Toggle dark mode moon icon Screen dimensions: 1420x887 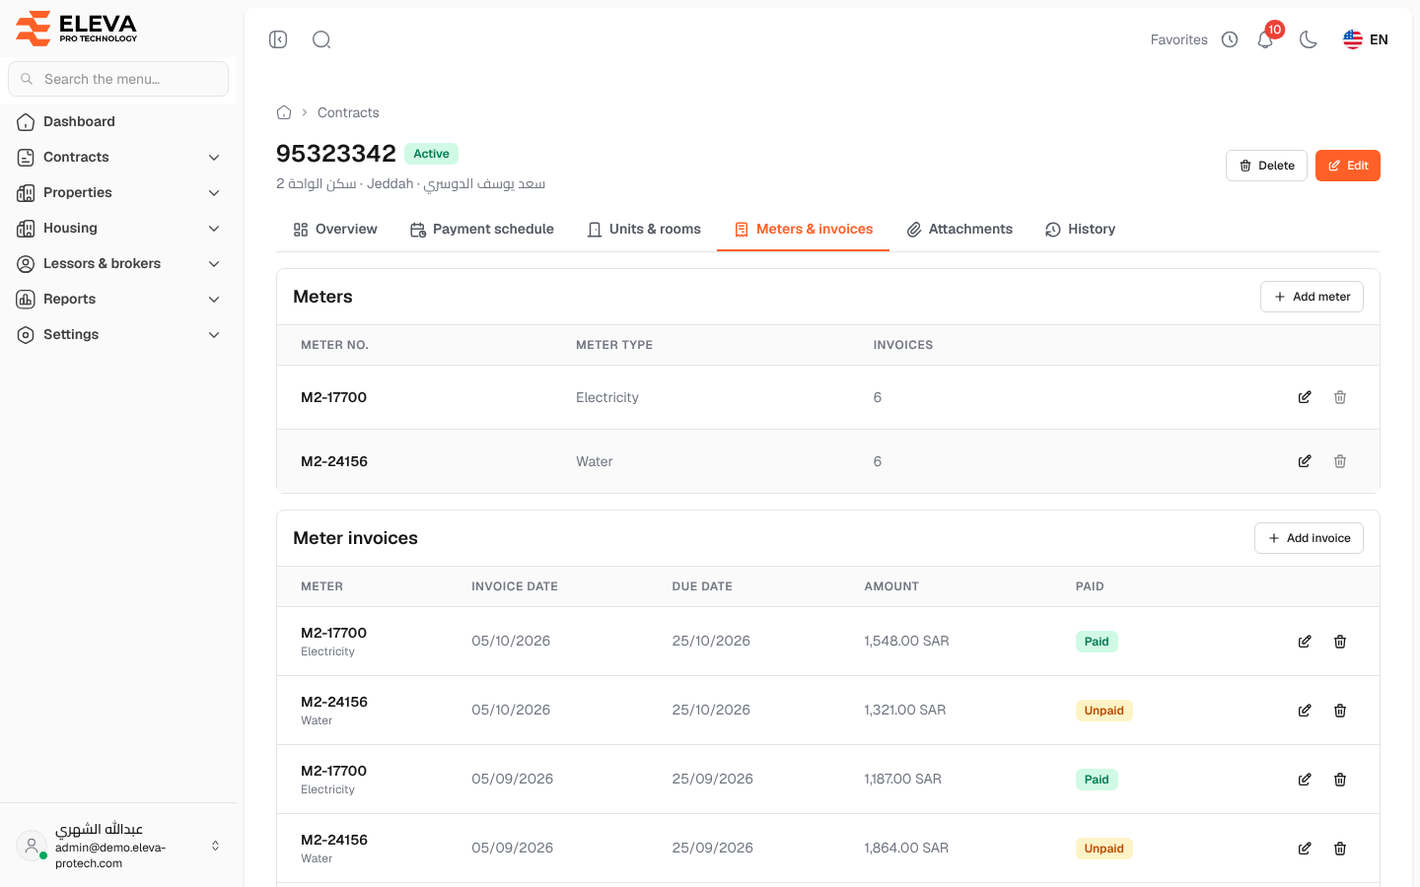pos(1309,39)
